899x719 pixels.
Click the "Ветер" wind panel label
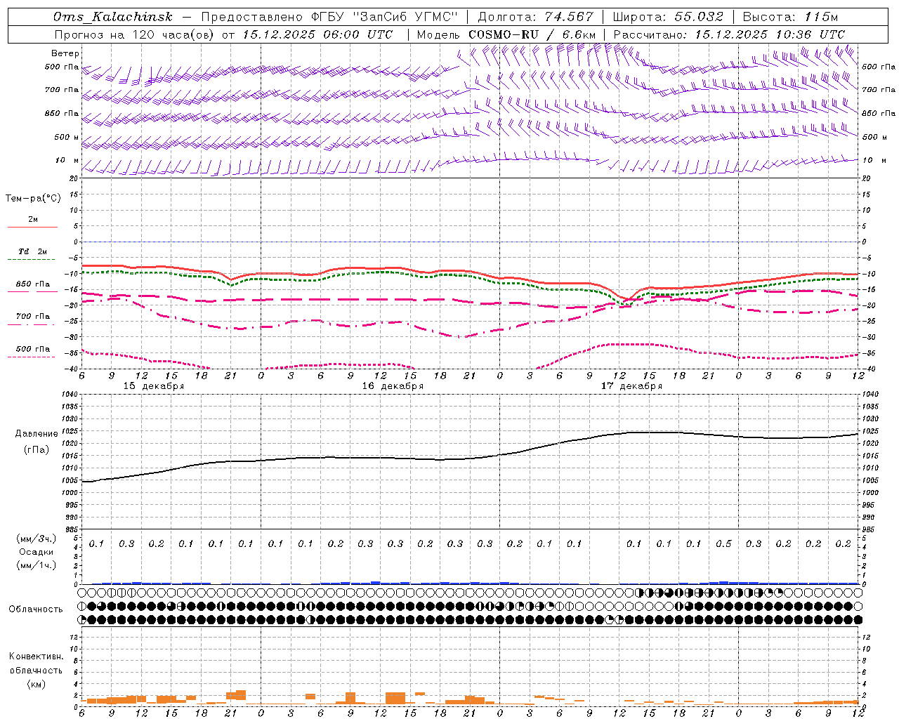65,53
